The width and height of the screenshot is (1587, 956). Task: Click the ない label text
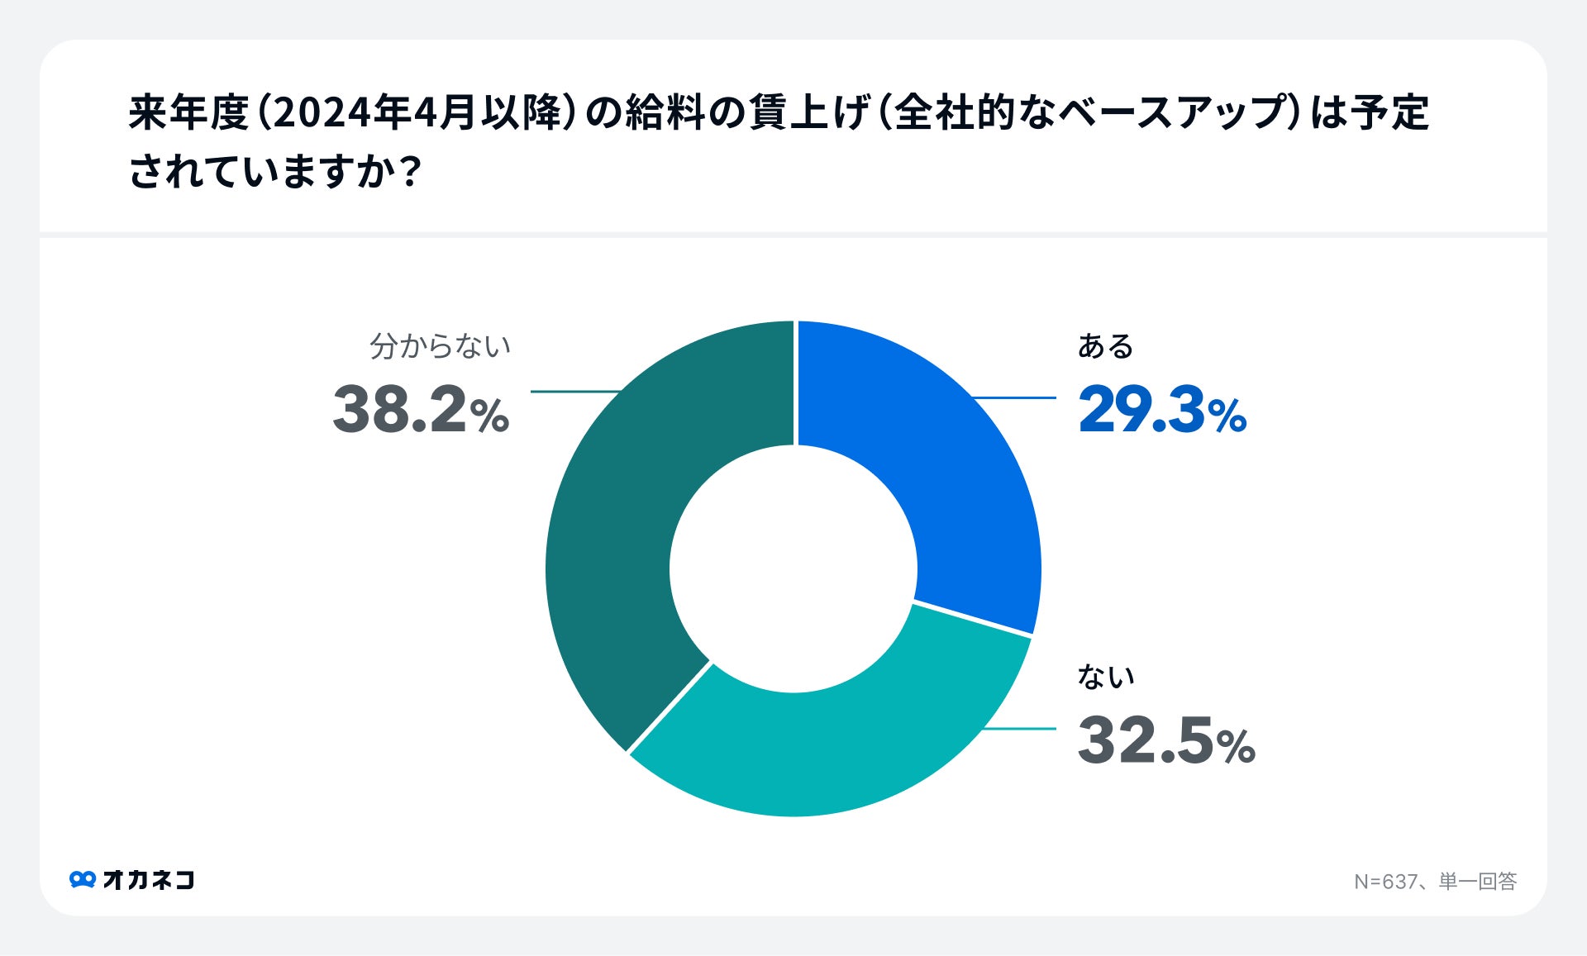pyautogui.click(x=1105, y=677)
